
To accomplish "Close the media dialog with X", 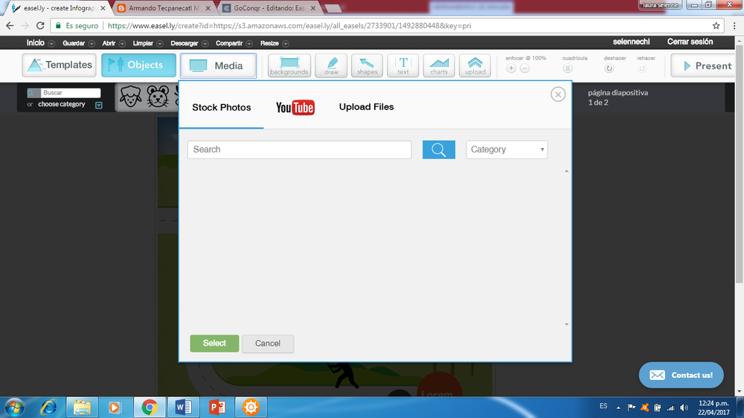I will (x=558, y=94).
